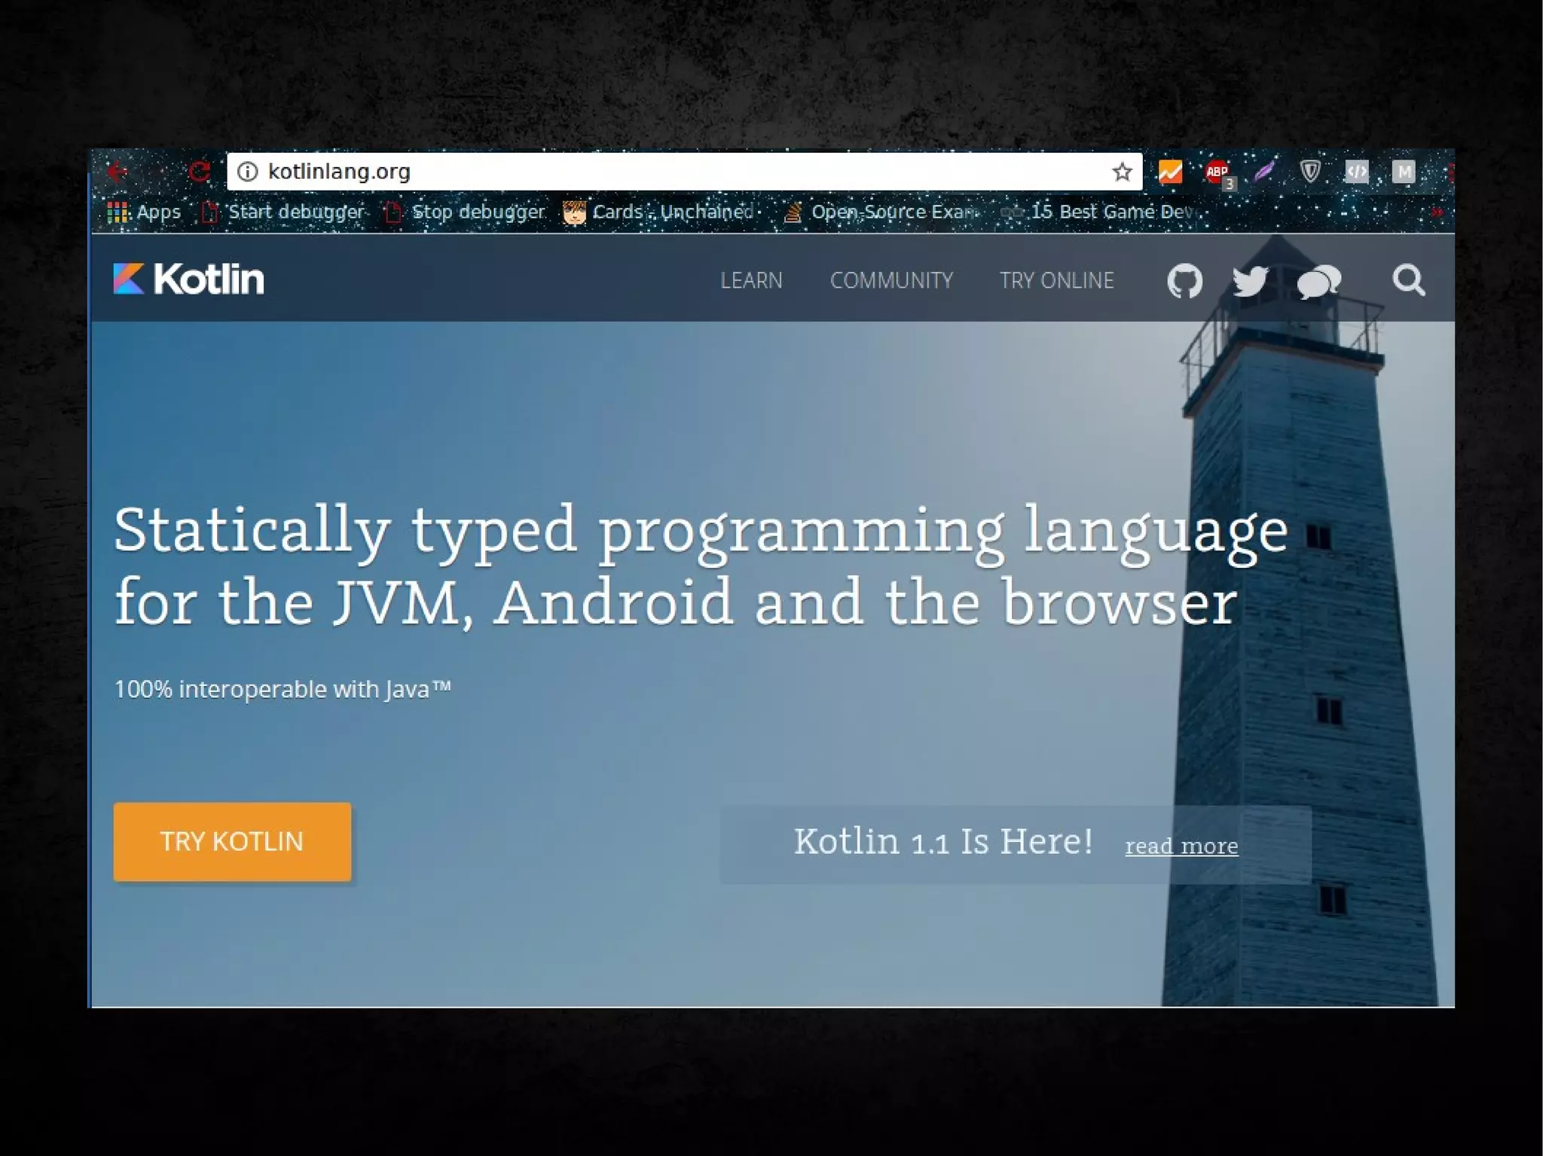Click the purple feather extension icon
This screenshot has height=1156, width=1543.
click(1263, 172)
